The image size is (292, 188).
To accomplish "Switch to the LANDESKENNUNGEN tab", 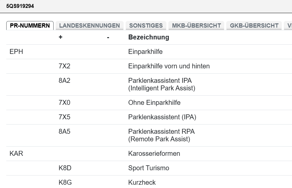I will point(89,26).
